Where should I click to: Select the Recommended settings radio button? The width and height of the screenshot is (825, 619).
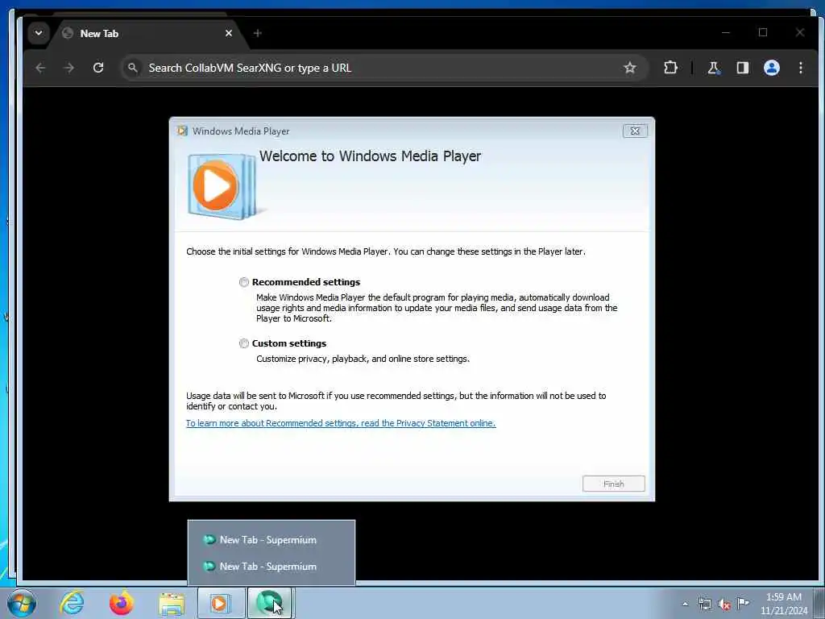243,282
